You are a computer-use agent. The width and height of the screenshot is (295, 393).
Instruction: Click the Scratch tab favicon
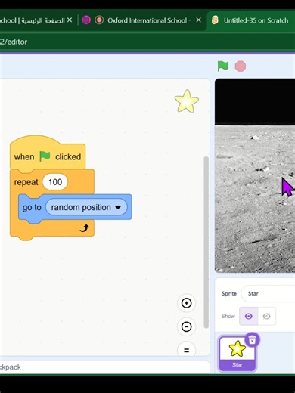(215, 20)
